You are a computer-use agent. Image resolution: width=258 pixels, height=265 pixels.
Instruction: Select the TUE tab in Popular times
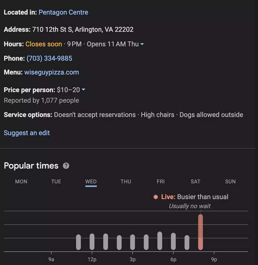(x=56, y=182)
